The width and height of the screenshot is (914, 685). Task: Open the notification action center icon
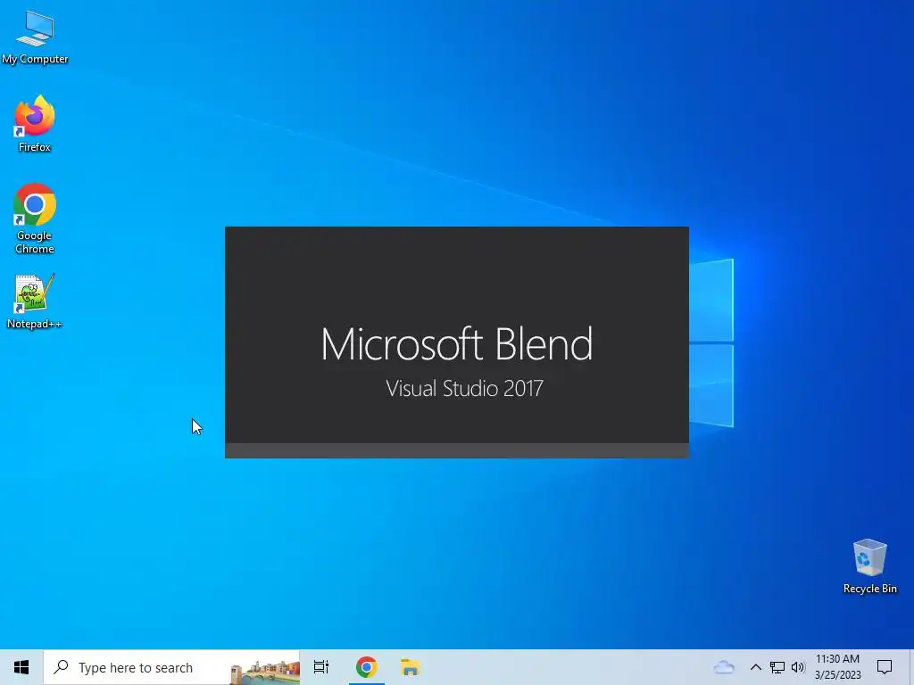point(885,667)
